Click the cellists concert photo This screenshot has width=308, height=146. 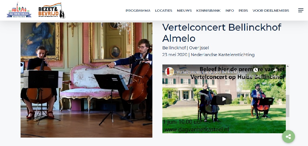(86, 80)
